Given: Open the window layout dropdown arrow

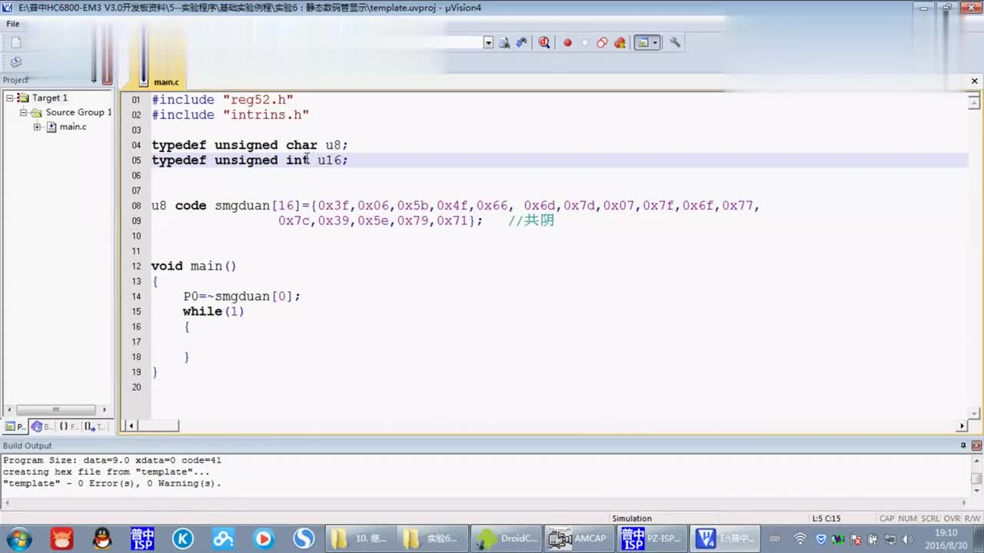Looking at the screenshot, I should pos(655,43).
